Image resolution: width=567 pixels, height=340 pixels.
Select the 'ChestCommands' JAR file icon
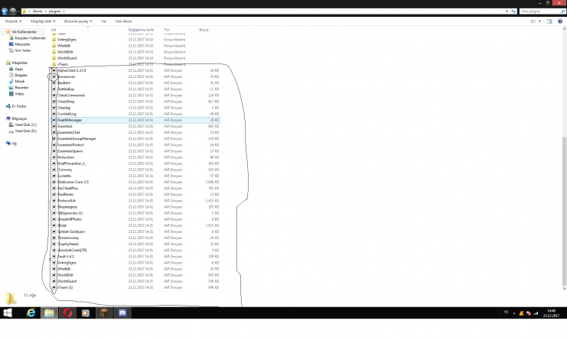[54, 96]
